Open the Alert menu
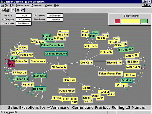Viewport: 152px width, 114px height. (x=27, y=5)
